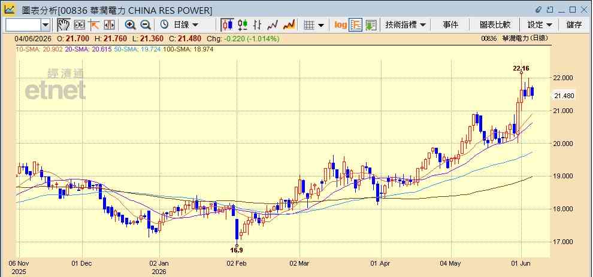This screenshot has width=593, height=277.
Task: Select the orange area chart icon
Action: point(289,25)
